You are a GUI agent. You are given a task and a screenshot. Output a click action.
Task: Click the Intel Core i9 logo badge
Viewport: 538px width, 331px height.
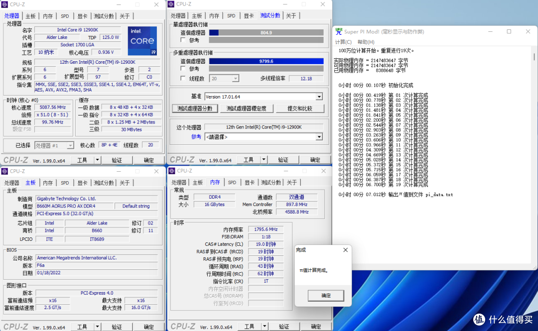coord(142,41)
